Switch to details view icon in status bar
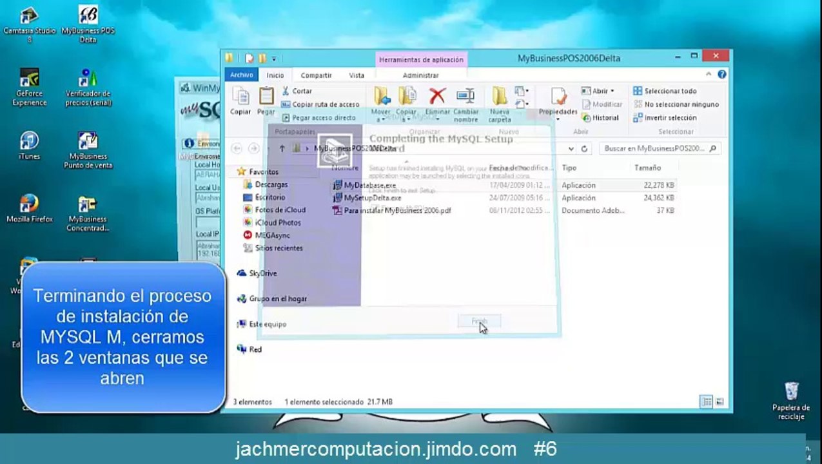Image resolution: width=822 pixels, height=464 pixels. (707, 401)
